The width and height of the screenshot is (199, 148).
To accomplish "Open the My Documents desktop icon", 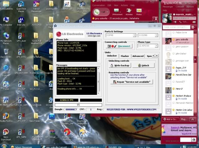I will (6, 5).
